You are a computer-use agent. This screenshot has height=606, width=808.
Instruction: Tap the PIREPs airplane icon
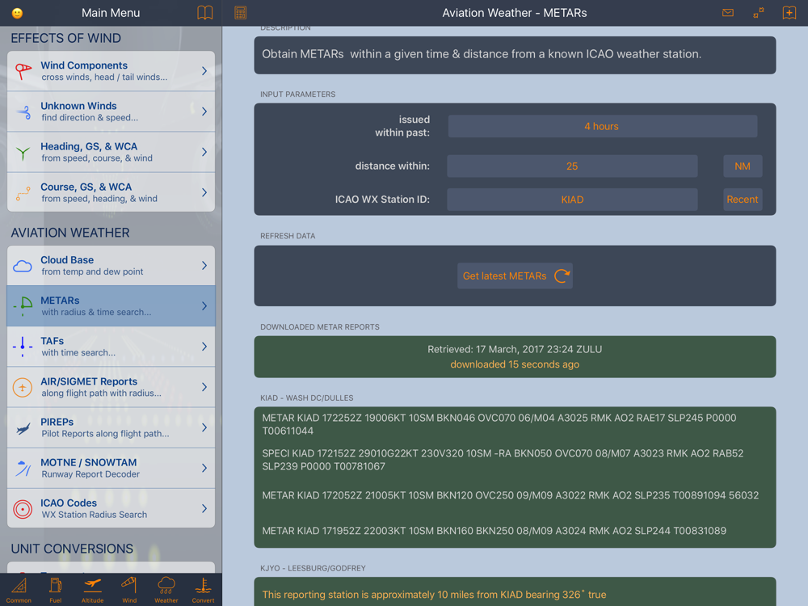coord(23,427)
